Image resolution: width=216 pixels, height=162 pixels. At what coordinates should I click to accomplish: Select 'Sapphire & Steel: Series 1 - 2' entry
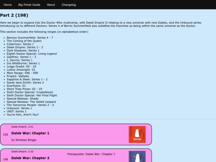coord(27,79)
